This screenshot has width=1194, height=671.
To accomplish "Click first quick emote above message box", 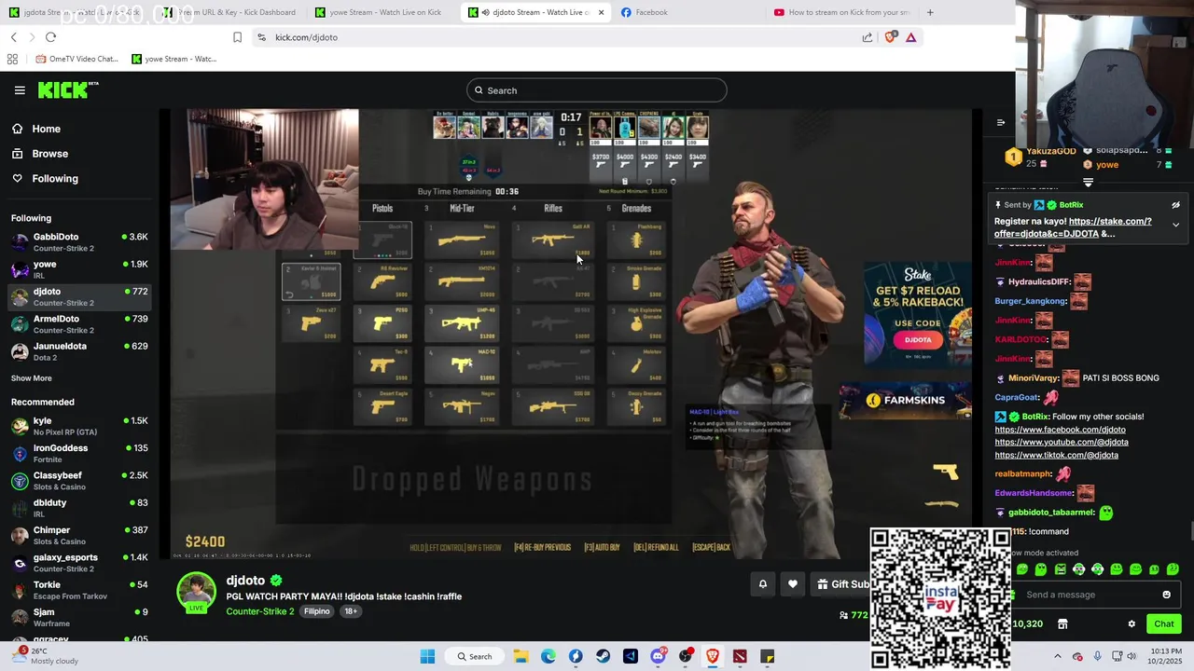I will [x=1022, y=569].
